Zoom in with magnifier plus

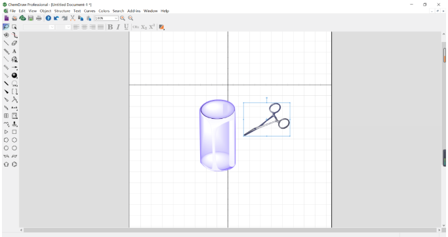pyautogui.click(x=123, y=18)
